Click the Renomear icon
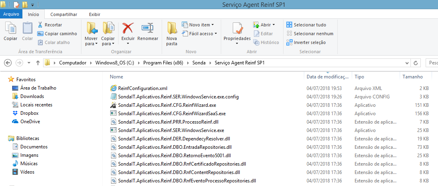This screenshot has height=186, width=438. click(x=148, y=29)
